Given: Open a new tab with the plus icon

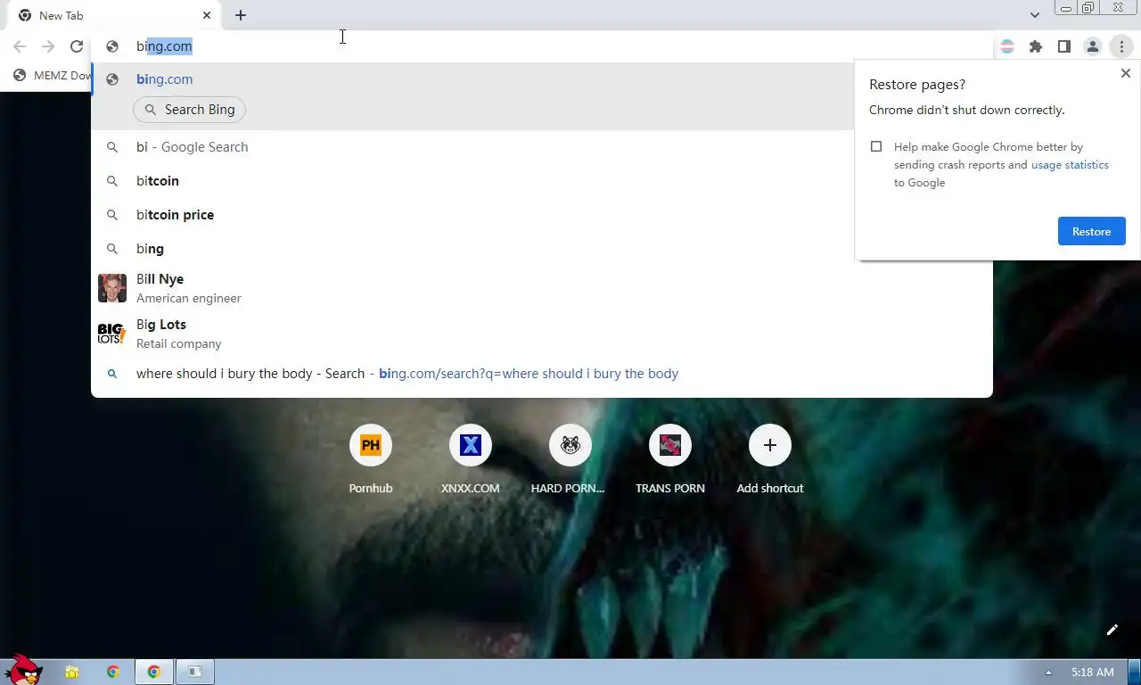Looking at the screenshot, I should tap(241, 15).
